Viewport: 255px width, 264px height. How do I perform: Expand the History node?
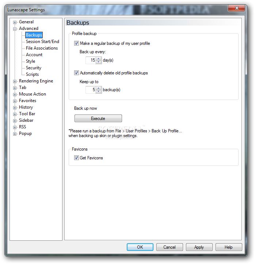[x=15, y=108]
